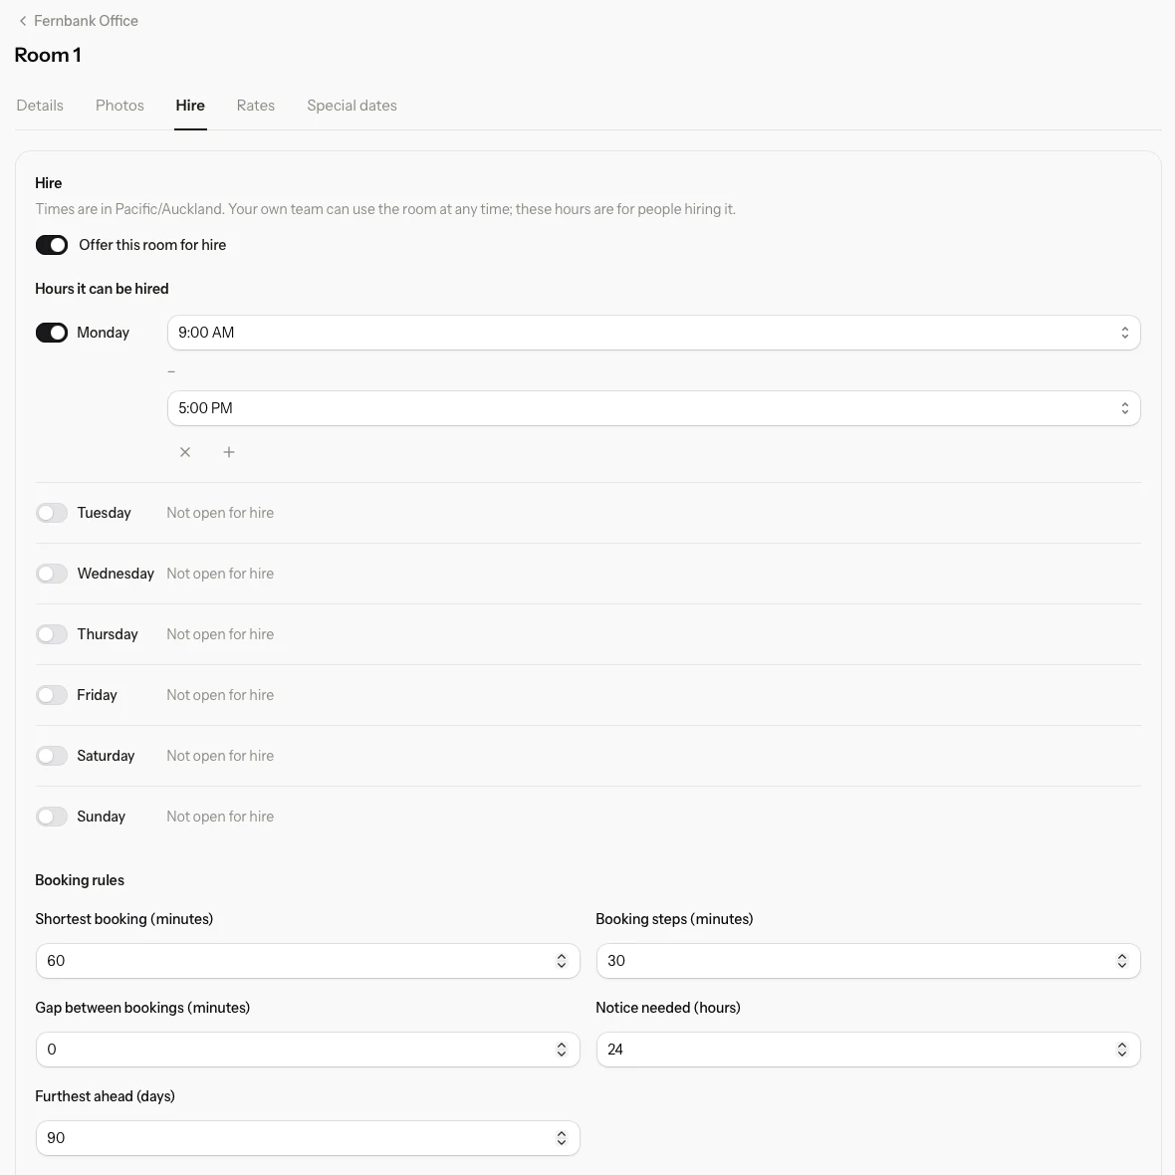Go back to Fernbank Office
This screenshot has height=1175, width=1175.
(78, 21)
